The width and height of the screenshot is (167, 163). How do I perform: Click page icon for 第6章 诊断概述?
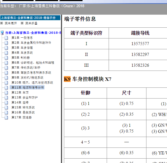(6, 63)
